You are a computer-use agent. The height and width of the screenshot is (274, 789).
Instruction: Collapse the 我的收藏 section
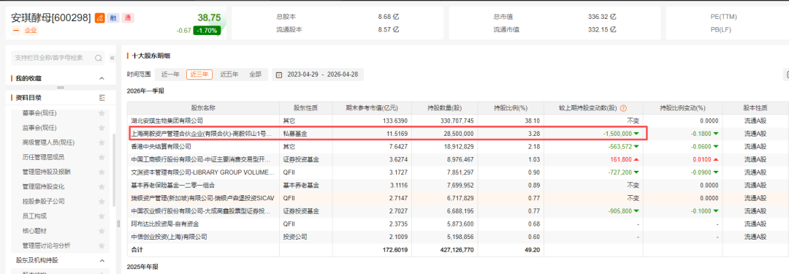(102, 79)
